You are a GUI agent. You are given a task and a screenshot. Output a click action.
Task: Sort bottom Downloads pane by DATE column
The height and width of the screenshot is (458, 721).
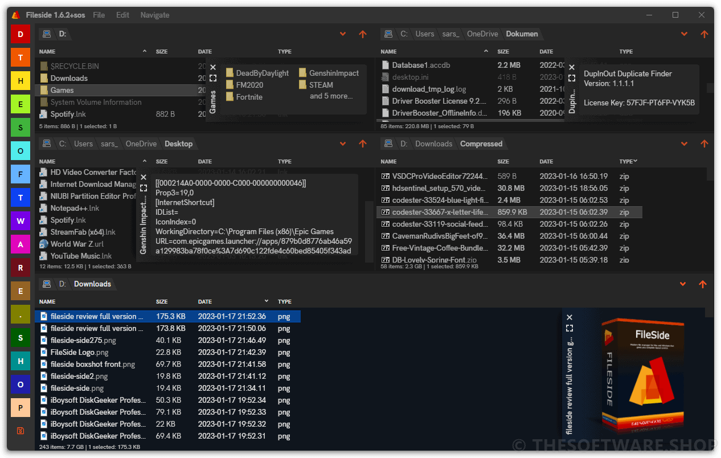(205, 302)
